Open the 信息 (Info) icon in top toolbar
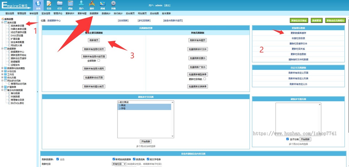349x167 pixels. 49,4
